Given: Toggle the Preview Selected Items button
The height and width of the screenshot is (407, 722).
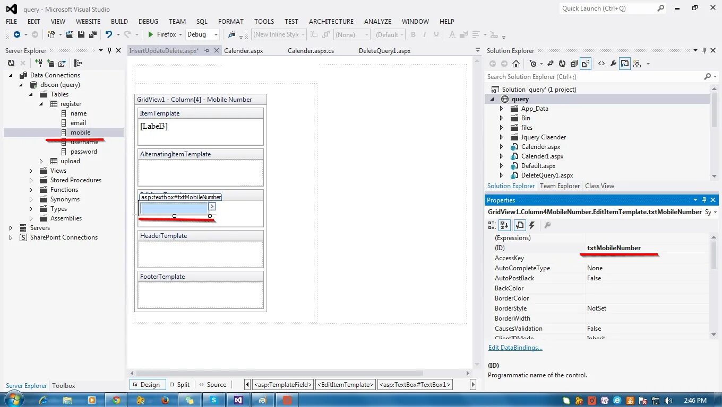Looking at the screenshot, I should click(x=625, y=64).
